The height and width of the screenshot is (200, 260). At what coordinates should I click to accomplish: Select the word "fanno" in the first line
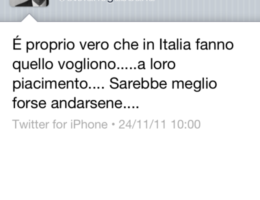coord(214,44)
